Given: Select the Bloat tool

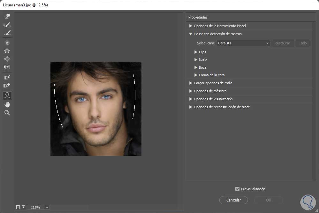Looking at the screenshot, I should [7, 59].
